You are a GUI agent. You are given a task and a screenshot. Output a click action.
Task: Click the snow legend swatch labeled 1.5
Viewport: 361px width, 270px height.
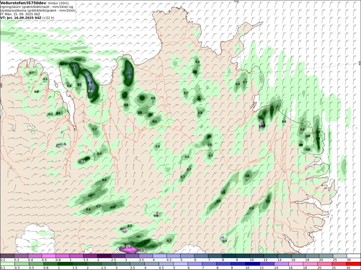pyautogui.click(x=90, y=256)
